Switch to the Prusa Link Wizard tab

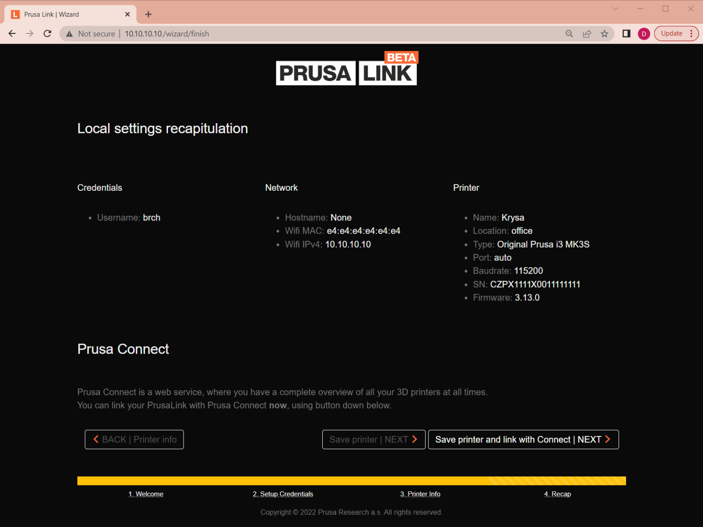point(64,14)
